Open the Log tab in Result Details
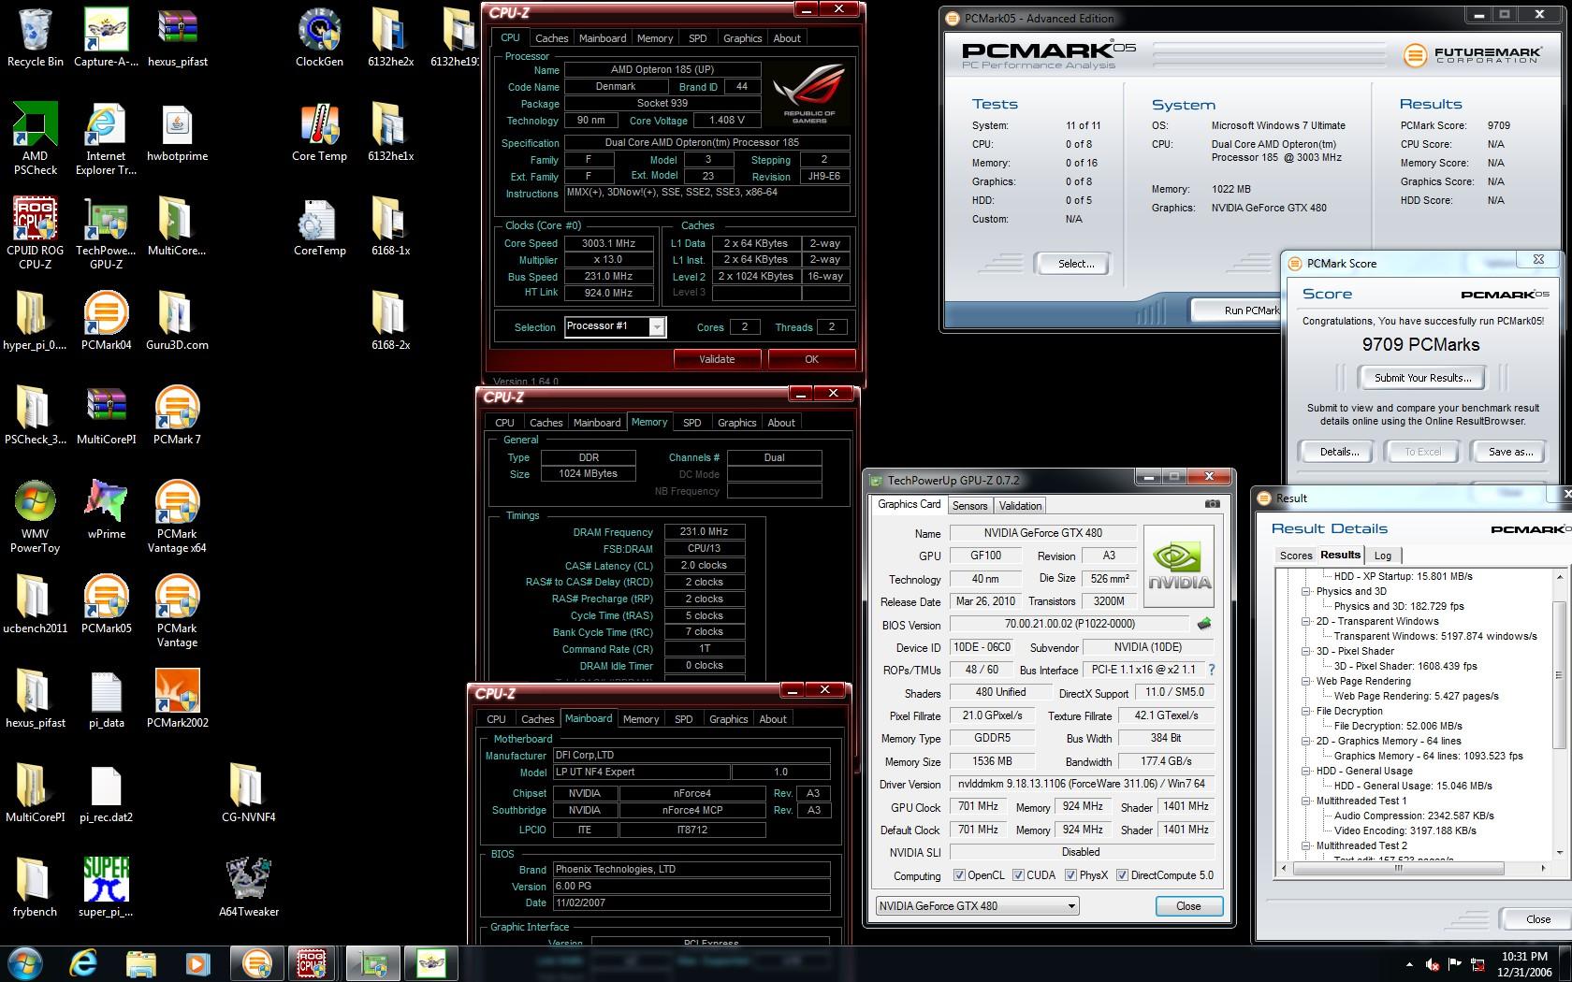This screenshot has height=982, width=1572. click(x=1382, y=556)
